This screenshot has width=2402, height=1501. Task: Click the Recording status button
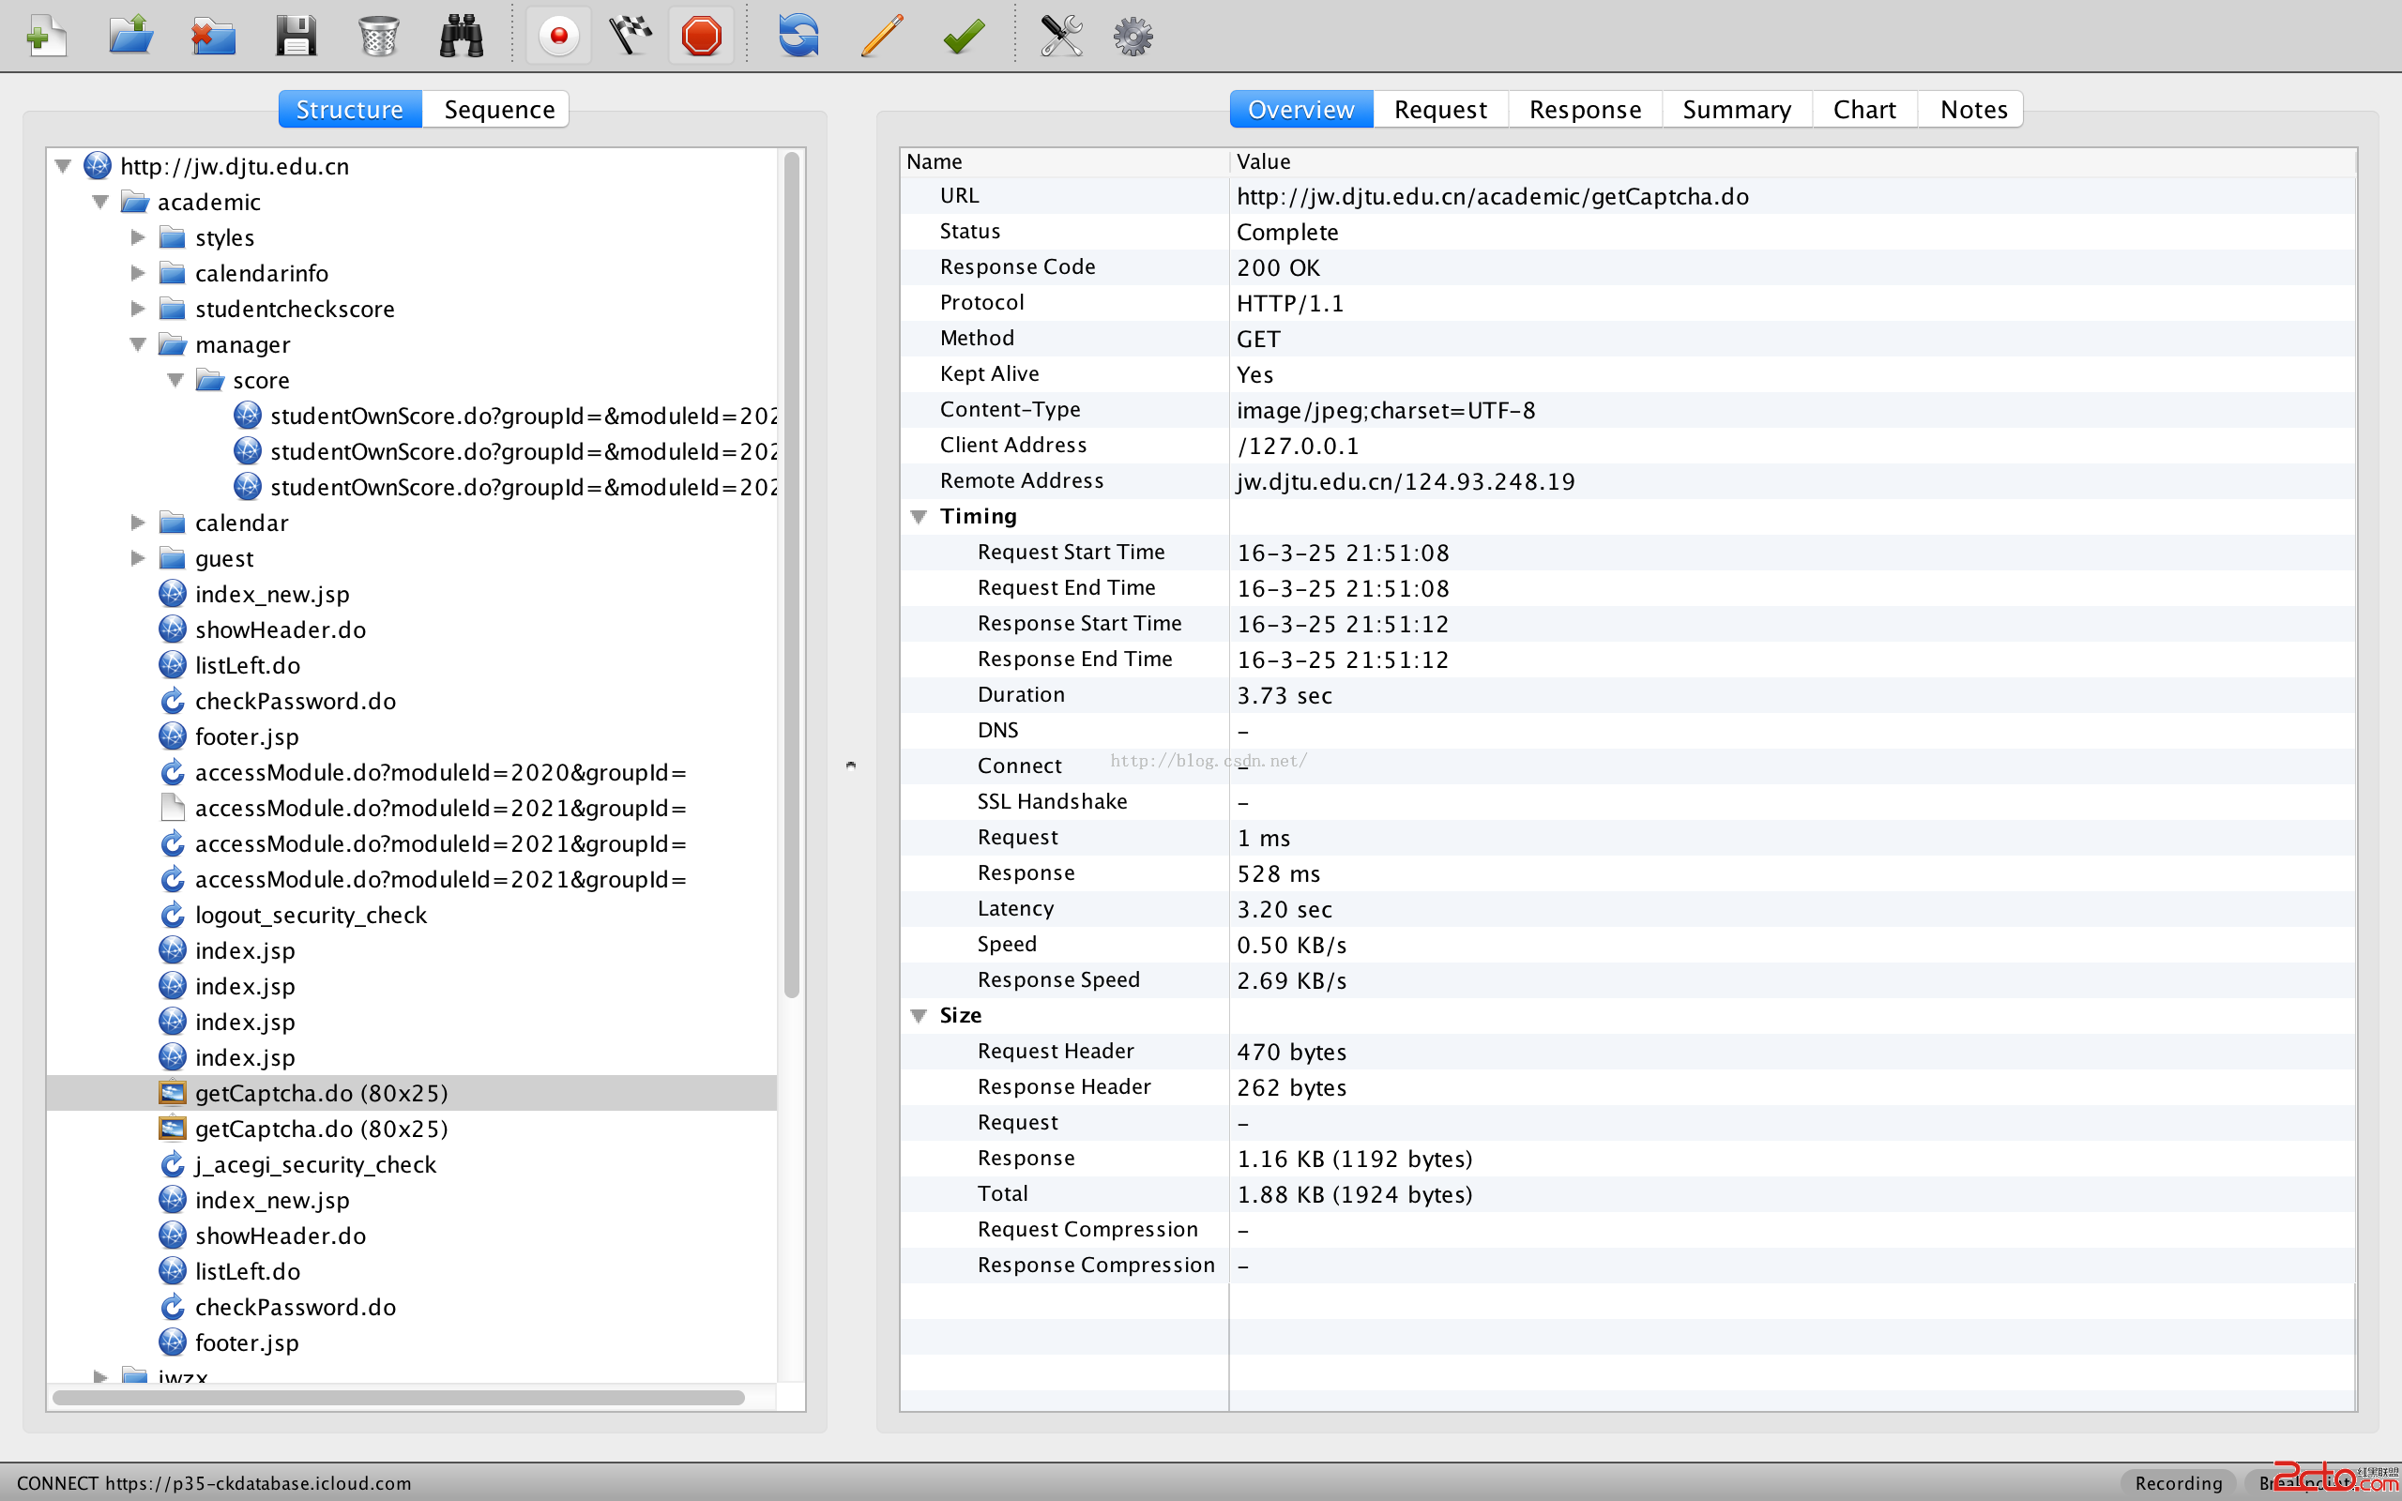pos(2178,1482)
